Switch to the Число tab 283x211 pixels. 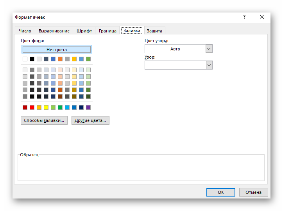[x=25, y=31]
